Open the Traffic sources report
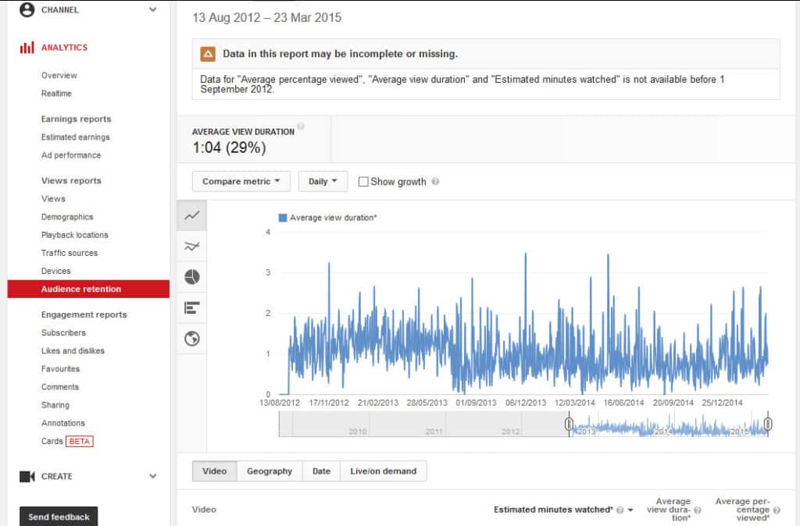Image resolution: width=800 pixels, height=526 pixels. (70, 253)
